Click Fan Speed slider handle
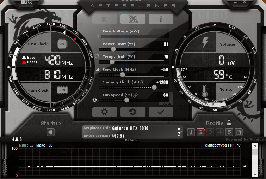 click(127, 100)
